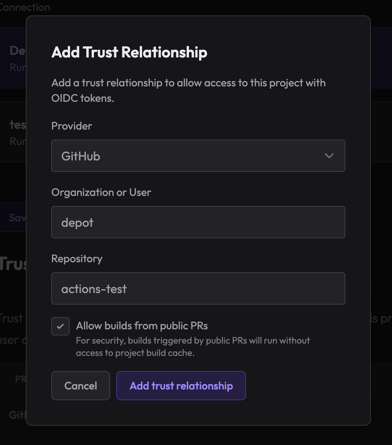Click the "Connection" heading at top left
Viewport: 392px width, 445px height.
point(25,7)
